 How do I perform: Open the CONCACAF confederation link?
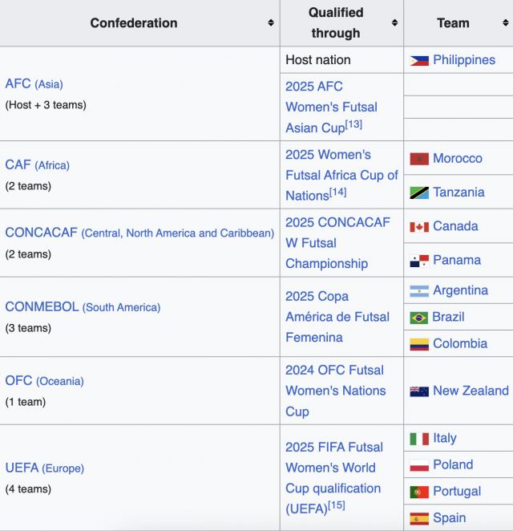tap(42, 233)
